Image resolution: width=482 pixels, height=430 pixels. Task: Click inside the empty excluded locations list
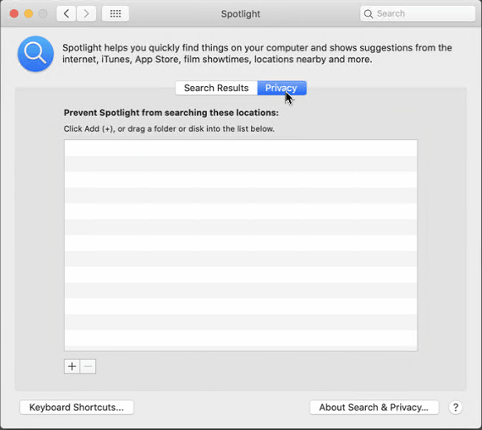(x=241, y=245)
